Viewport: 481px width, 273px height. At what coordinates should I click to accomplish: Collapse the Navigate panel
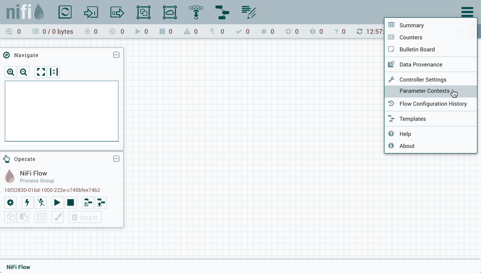pyautogui.click(x=116, y=55)
